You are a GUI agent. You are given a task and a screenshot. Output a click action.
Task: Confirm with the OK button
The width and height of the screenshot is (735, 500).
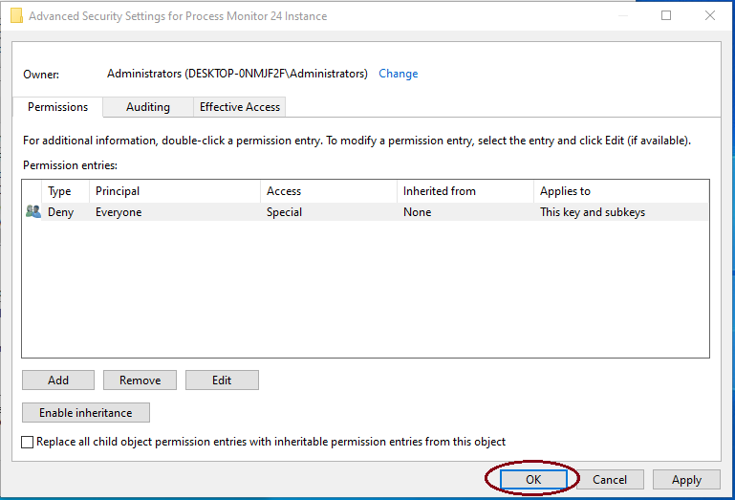533,480
